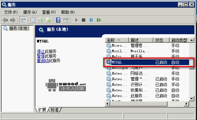Click the gear icon of the Micro... service
This screenshot has width=197, height=120.
pos(108,45)
